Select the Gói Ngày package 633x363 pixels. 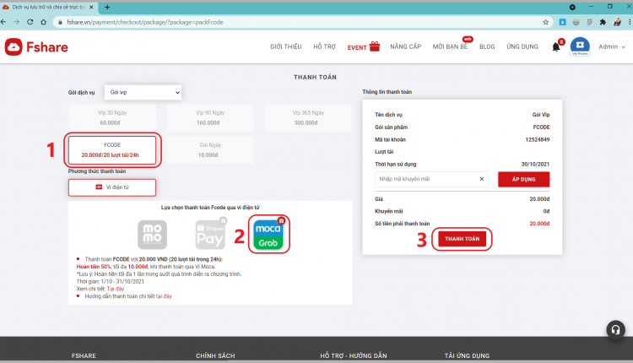210,149
